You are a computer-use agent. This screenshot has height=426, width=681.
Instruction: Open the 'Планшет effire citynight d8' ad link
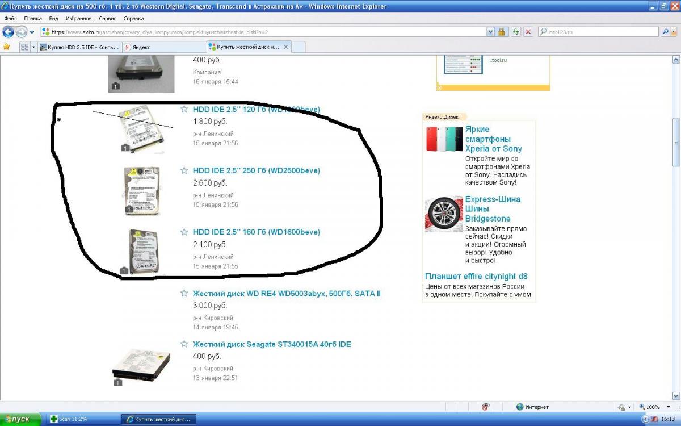point(476,277)
